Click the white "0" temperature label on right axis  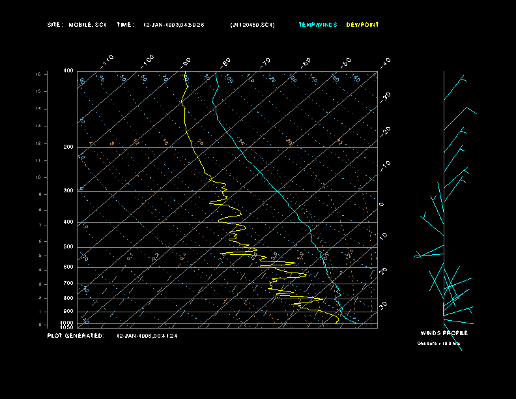tap(382, 205)
